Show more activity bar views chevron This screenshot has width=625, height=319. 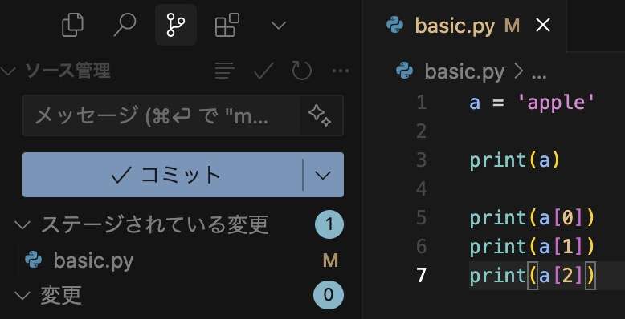(278, 26)
